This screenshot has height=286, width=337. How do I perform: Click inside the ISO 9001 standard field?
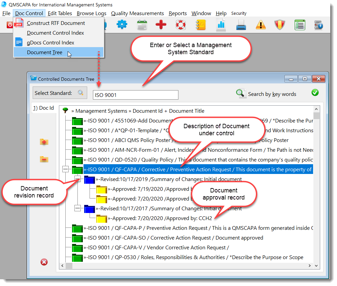135,95
